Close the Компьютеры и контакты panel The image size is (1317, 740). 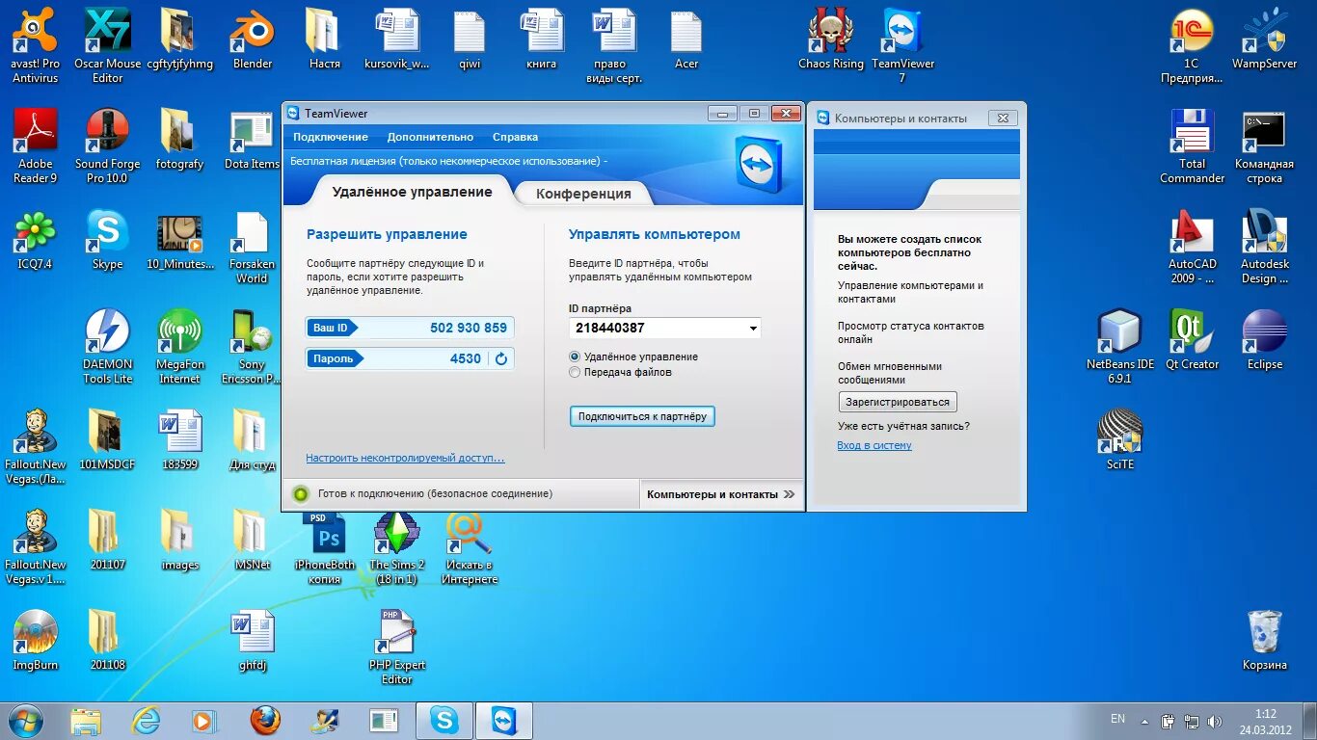[1003, 118]
